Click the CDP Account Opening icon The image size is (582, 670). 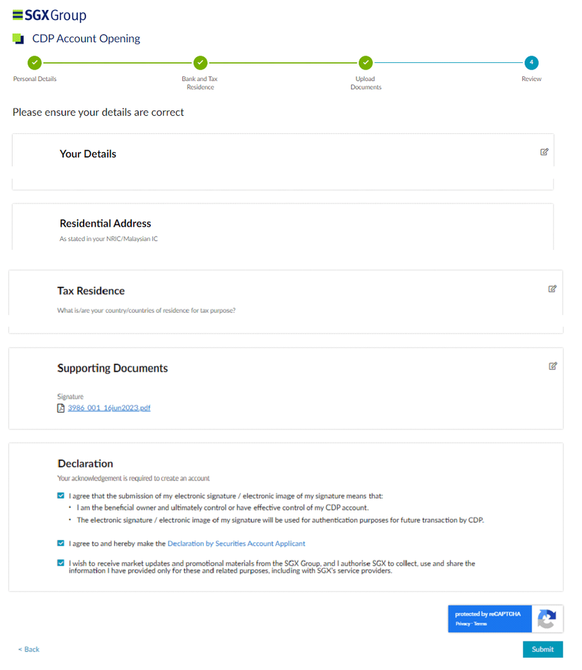[x=17, y=38]
